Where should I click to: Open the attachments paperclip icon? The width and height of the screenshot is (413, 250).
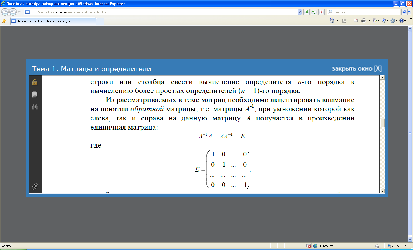click(x=35, y=186)
